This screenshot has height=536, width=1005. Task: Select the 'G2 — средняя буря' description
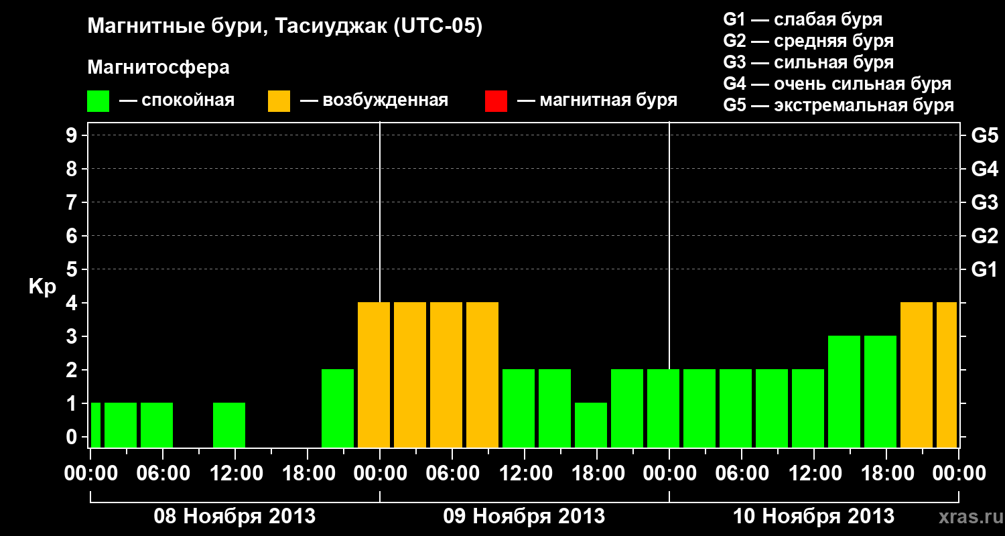pos(808,41)
